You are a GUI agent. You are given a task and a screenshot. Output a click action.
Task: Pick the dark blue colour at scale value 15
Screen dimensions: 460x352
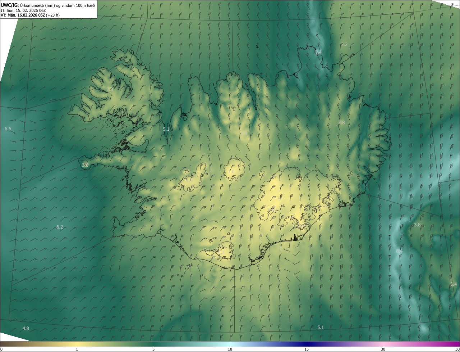point(307,344)
